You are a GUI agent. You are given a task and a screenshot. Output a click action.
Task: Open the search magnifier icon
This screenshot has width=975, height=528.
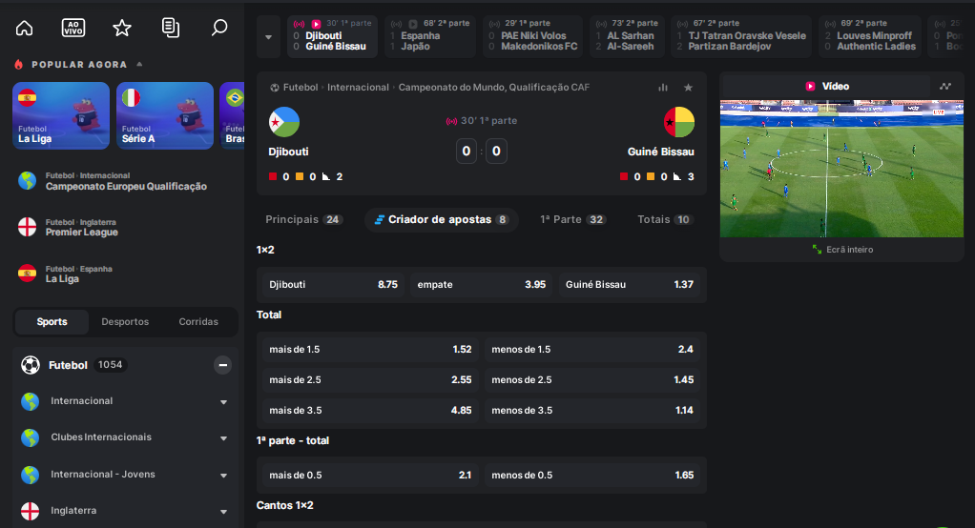click(x=219, y=28)
